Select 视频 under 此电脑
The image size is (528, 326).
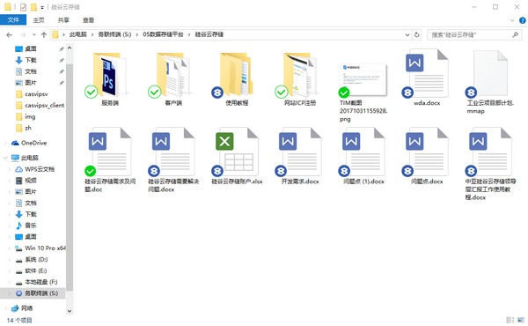[x=26, y=181]
